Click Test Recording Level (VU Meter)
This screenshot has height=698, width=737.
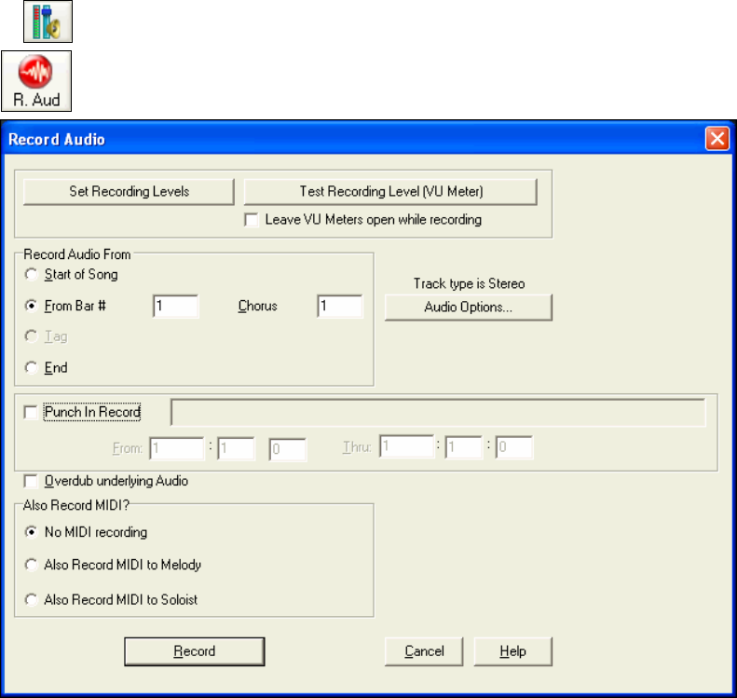pyautogui.click(x=390, y=192)
